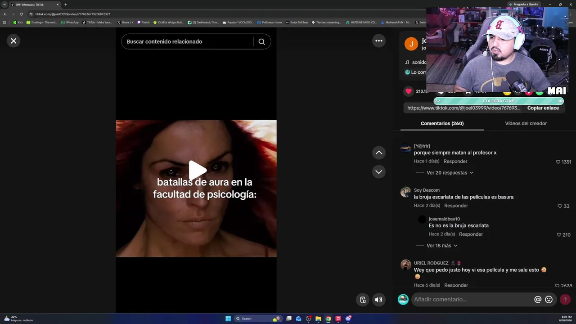Click the video caption batallas de aura text
Viewport: 576px width, 324px height.
tap(205, 188)
